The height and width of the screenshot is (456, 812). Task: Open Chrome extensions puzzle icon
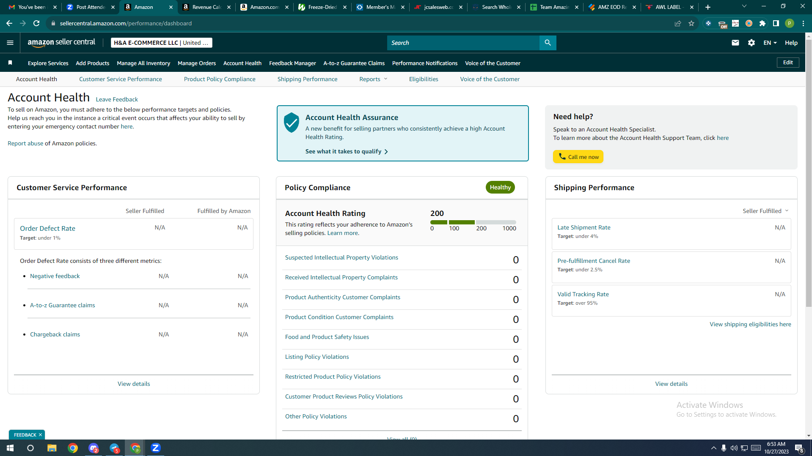pyautogui.click(x=762, y=23)
